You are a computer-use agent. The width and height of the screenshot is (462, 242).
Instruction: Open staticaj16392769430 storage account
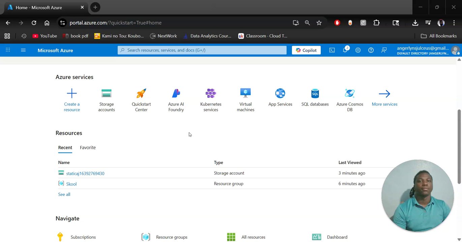85,173
